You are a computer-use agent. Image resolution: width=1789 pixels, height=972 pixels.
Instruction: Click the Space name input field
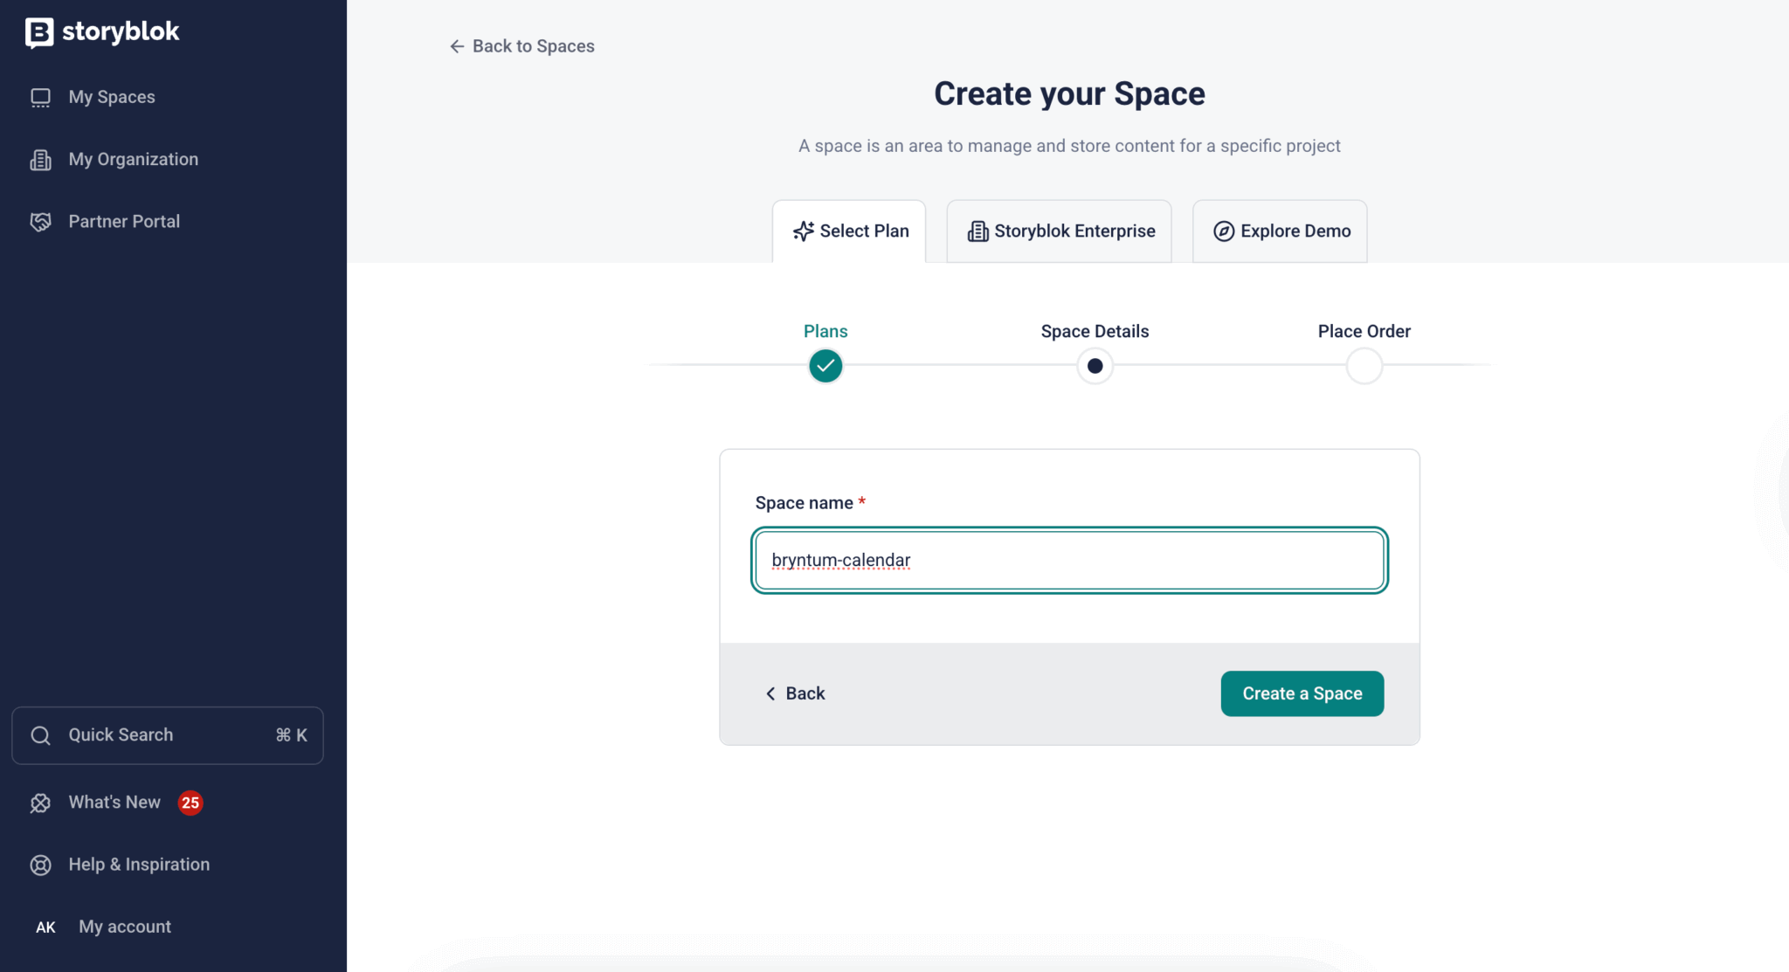(x=1069, y=561)
